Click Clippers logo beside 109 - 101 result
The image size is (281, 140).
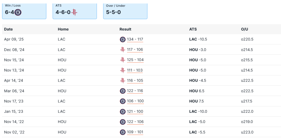click(123, 132)
